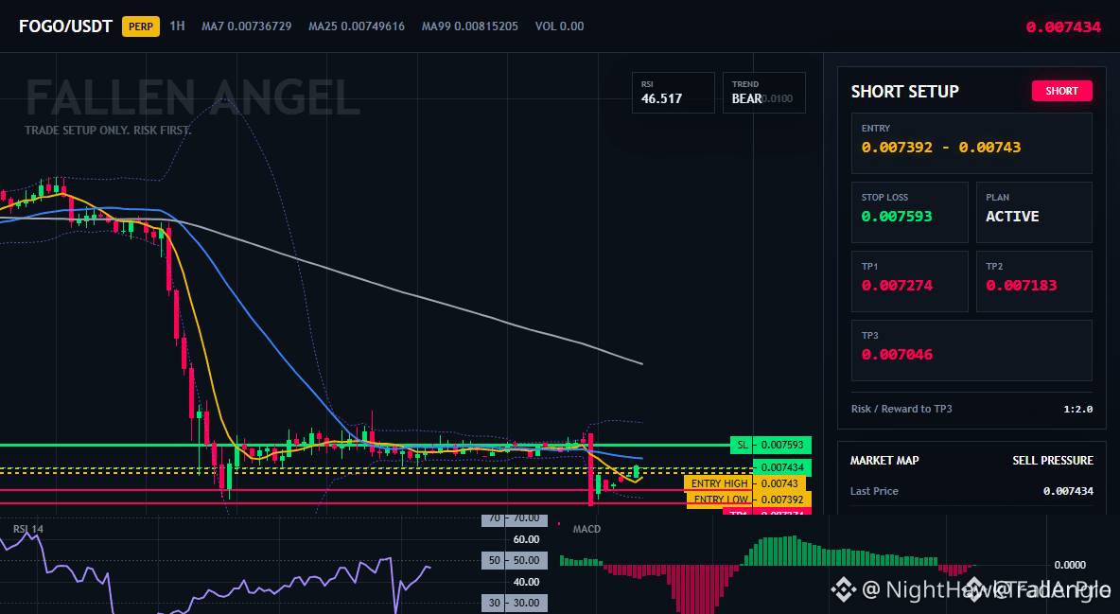Click the VOL 0.00 readout
This screenshot has width=1120, height=614.
point(559,26)
